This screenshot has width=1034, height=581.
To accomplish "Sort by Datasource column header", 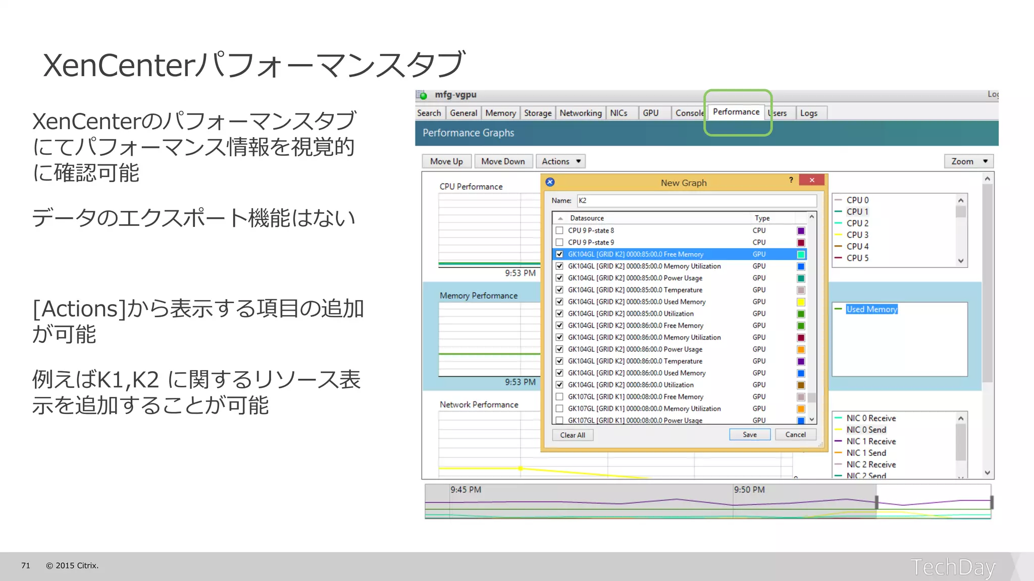I will [587, 218].
